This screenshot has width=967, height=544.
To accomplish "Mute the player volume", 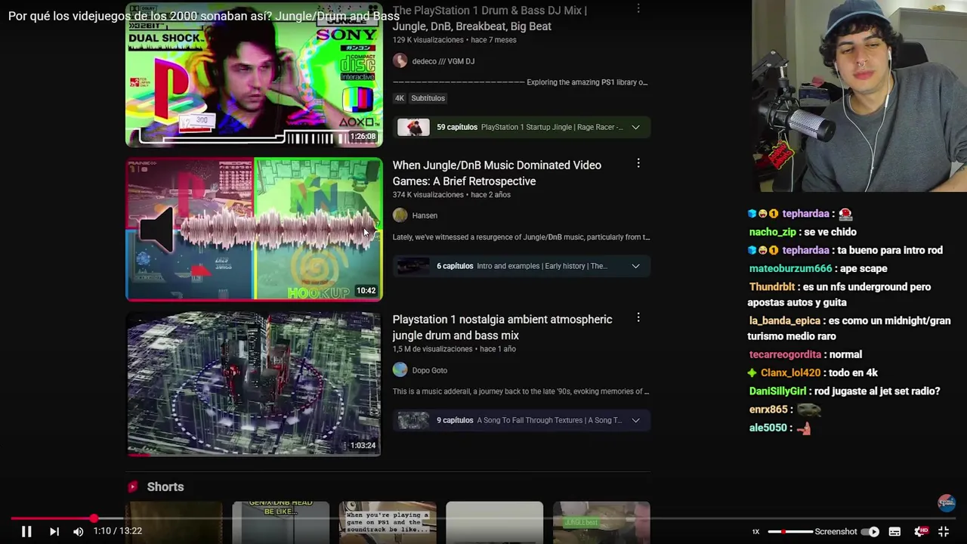I will (79, 532).
